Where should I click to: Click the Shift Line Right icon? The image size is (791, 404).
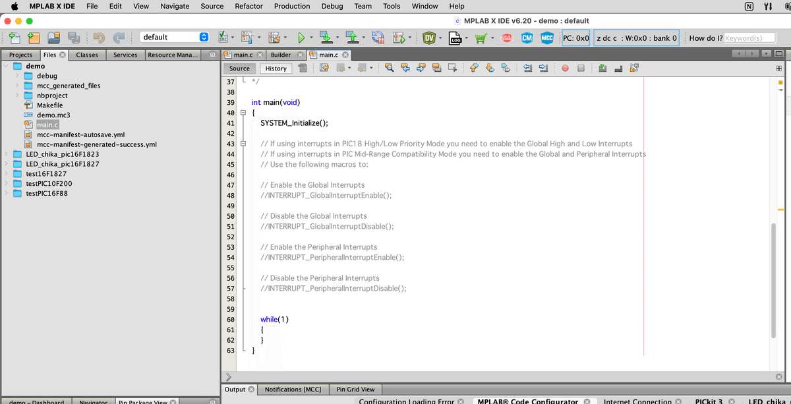[544, 68]
